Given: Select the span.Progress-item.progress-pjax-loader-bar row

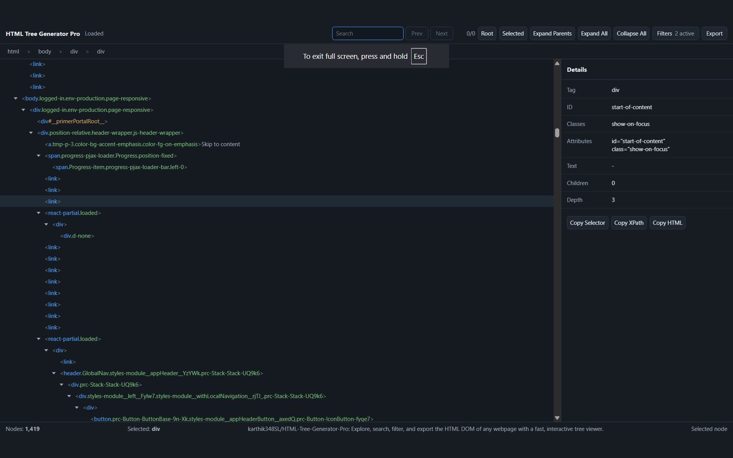Looking at the screenshot, I should click(277, 167).
